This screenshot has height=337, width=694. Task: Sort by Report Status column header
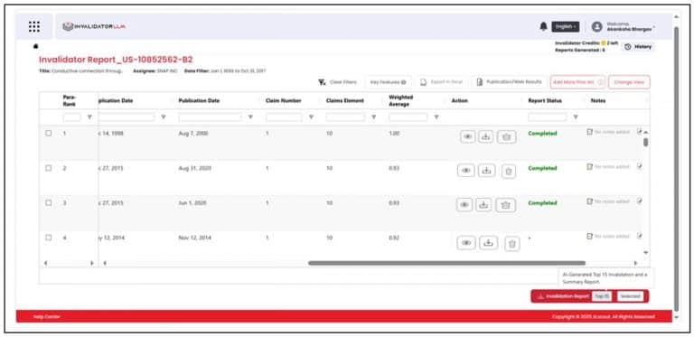coord(545,101)
